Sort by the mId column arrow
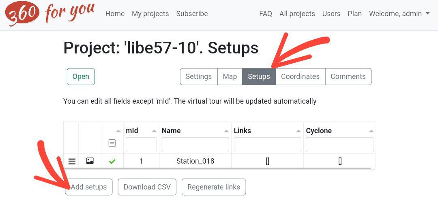Screen dimensions: 438x215 tap(154, 131)
